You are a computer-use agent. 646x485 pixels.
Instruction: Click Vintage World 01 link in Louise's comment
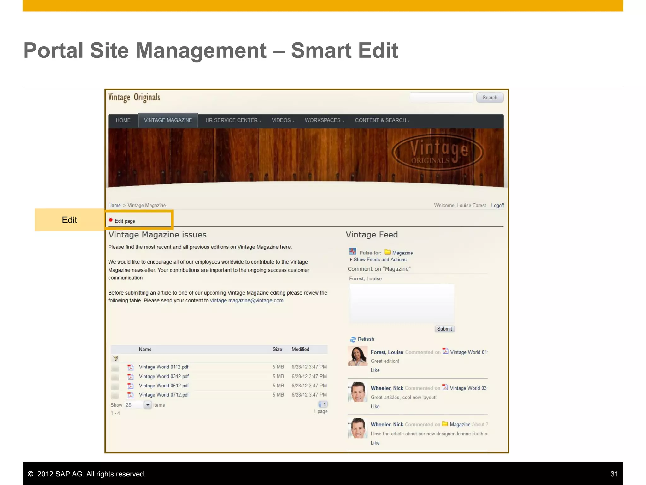469,352
